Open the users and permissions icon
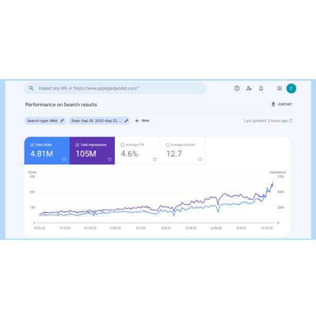 point(249,88)
